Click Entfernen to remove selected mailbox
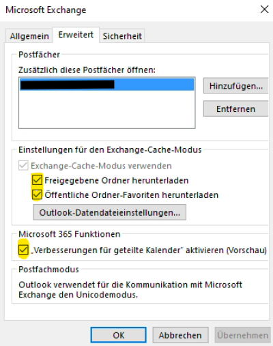This screenshot has height=346, width=273. click(236, 109)
